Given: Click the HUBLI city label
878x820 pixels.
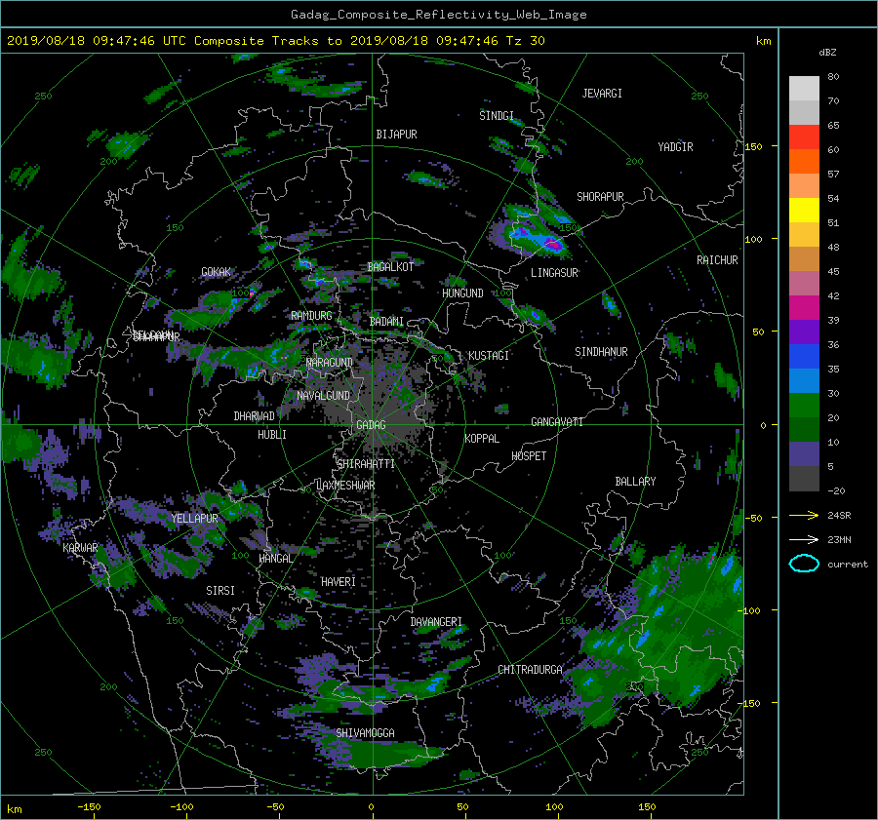Looking at the screenshot, I should click(271, 434).
